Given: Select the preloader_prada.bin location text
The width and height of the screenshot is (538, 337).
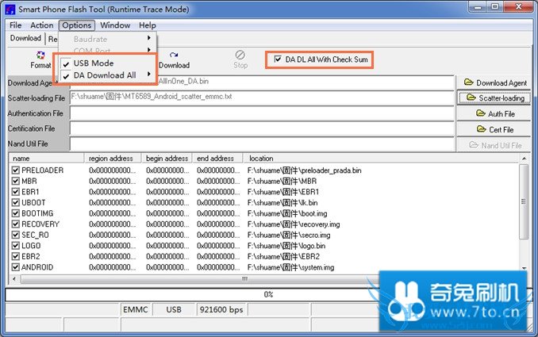Looking at the screenshot, I should [x=305, y=170].
